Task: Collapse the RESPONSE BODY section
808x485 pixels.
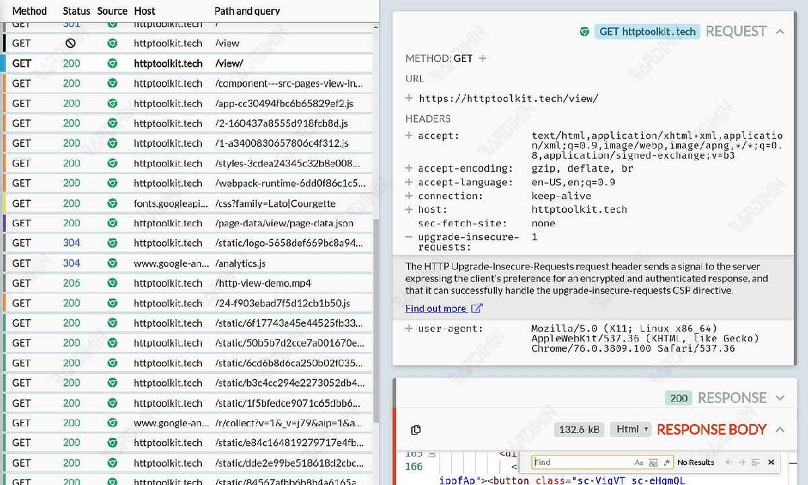Action: point(780,430)
